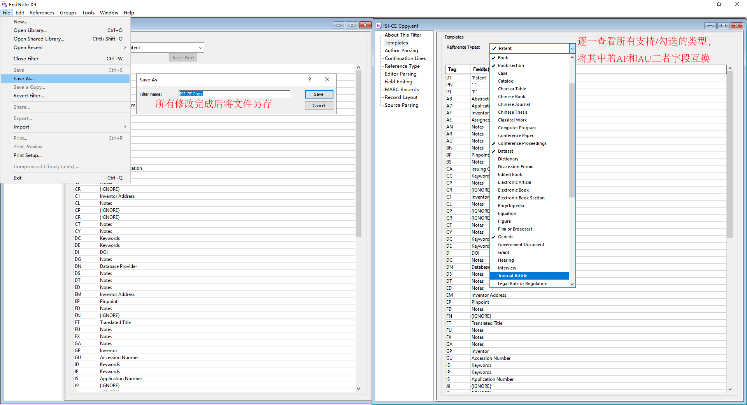Image resolution: width=747 pixels, height=405 pixels.
Task: Click the dropdown list scroll-down arrow
Action: (572, 284)
